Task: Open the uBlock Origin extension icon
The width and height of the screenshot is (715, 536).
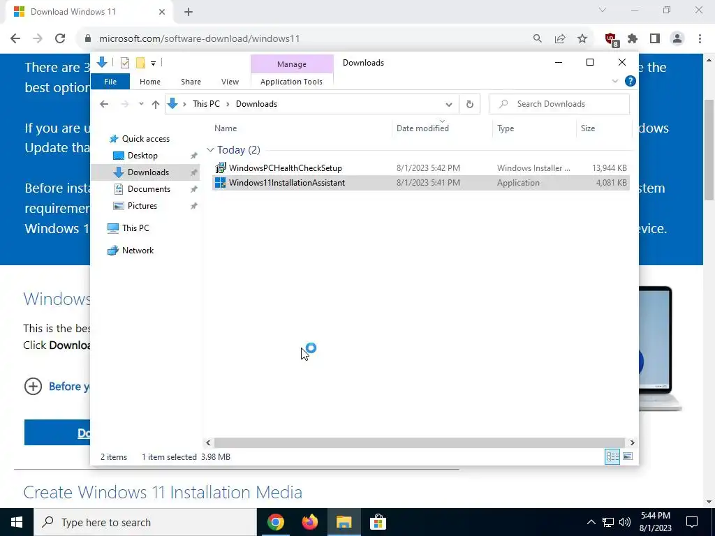Action: pos(611,39)
